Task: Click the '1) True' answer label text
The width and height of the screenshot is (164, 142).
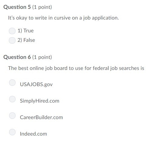Action: 26,31
